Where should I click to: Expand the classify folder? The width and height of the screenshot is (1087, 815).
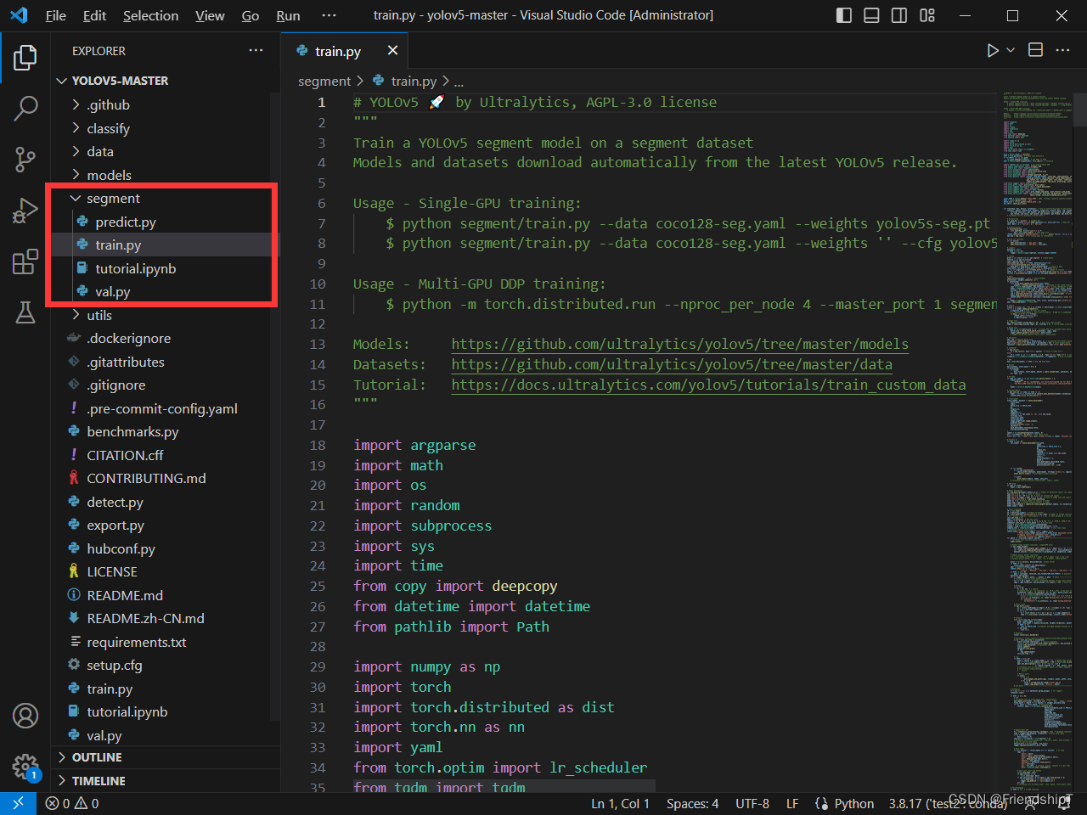pyautogui.click(x=165, y=128)
